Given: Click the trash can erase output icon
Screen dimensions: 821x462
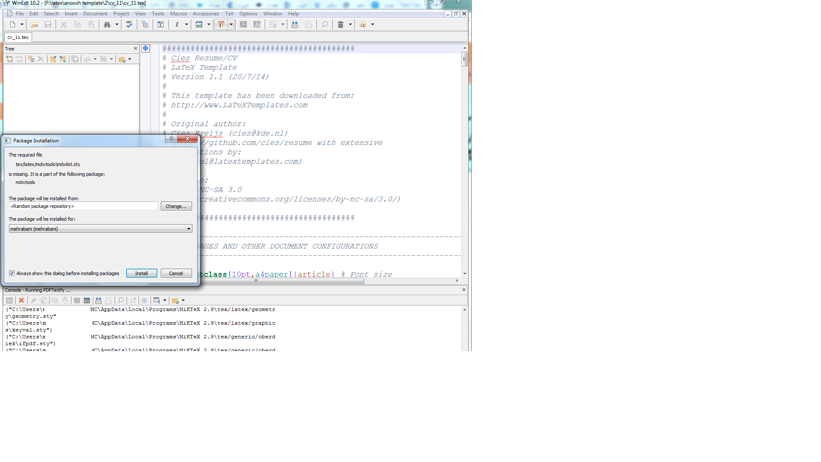Looking at the screenshot, I should pos(340,24).
